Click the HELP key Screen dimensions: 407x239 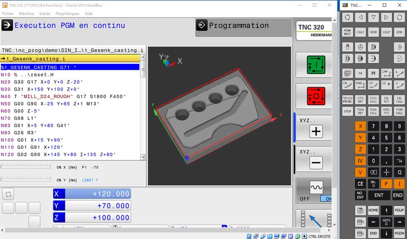[386, 32]
